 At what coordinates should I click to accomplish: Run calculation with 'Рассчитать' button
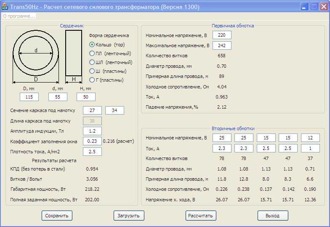click(201, 216)
